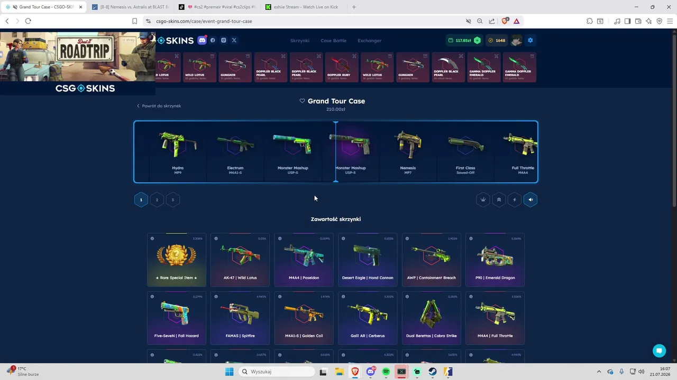The width and height of the screenshot is (677, 380).
Task: Show info on AK-47 Wild Lotus card
Action: [x=216, y=239]
